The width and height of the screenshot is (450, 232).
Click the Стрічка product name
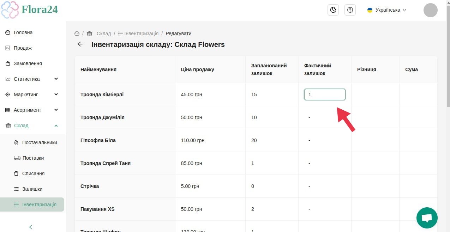click(x=90, y=186)
